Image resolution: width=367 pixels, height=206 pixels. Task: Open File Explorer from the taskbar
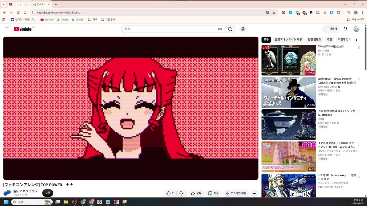66,202
